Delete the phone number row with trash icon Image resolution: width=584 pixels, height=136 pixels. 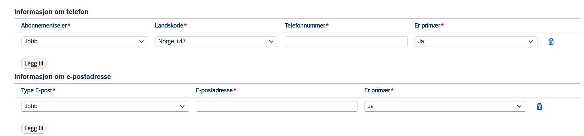[x=551, y=42]
